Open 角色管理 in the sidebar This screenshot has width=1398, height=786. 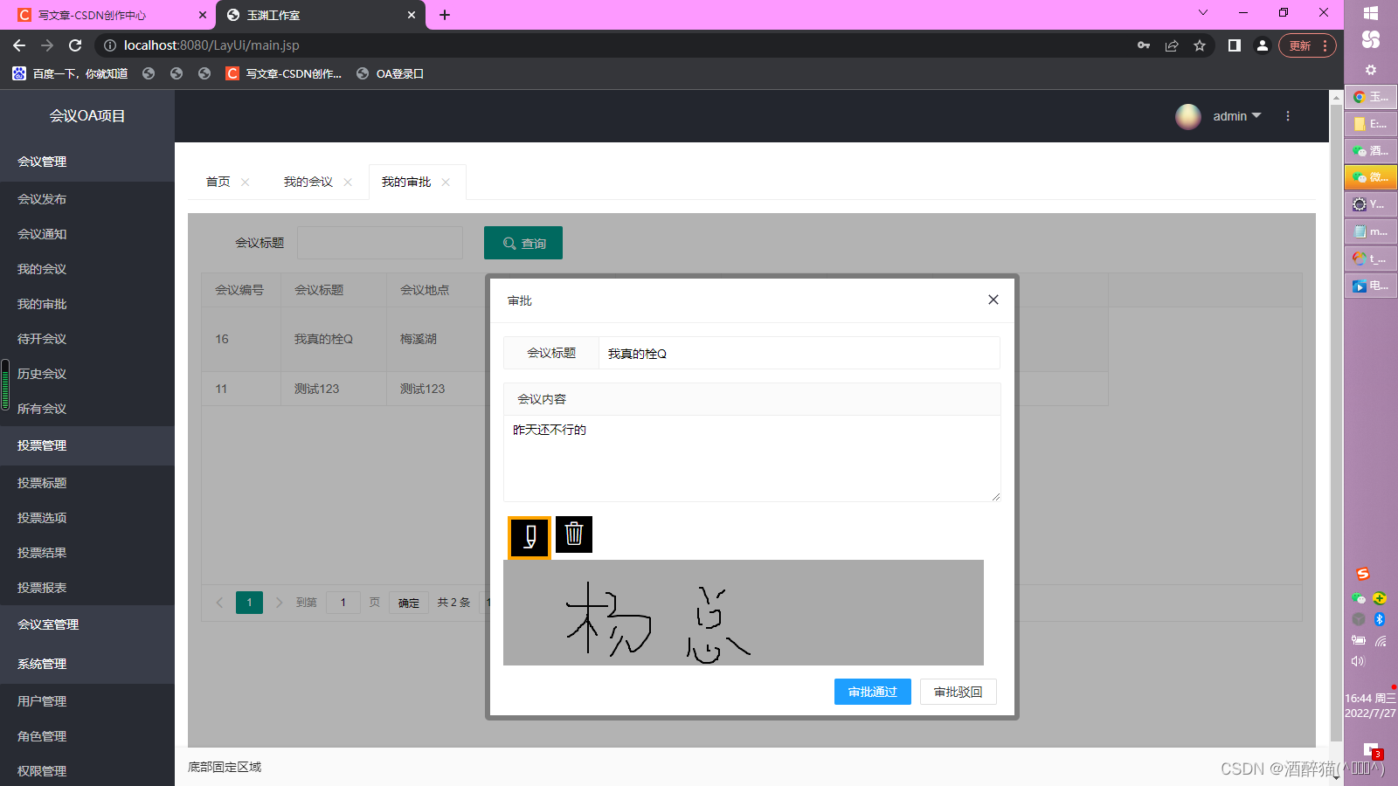[x=87, y=736]
